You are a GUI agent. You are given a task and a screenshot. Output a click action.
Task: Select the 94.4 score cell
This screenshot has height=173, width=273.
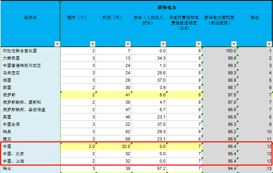click(219, 168)
